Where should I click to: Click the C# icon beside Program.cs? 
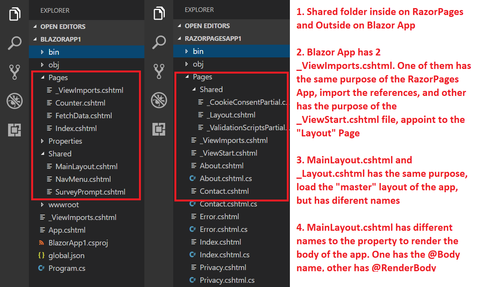click(41, 268)
